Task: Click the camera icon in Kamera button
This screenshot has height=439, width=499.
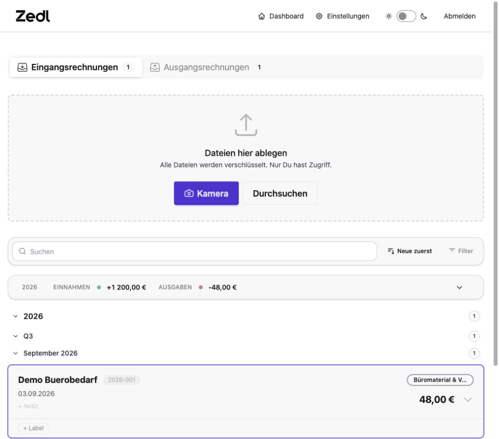Action: pyautogui.click(x=189, y=193)
